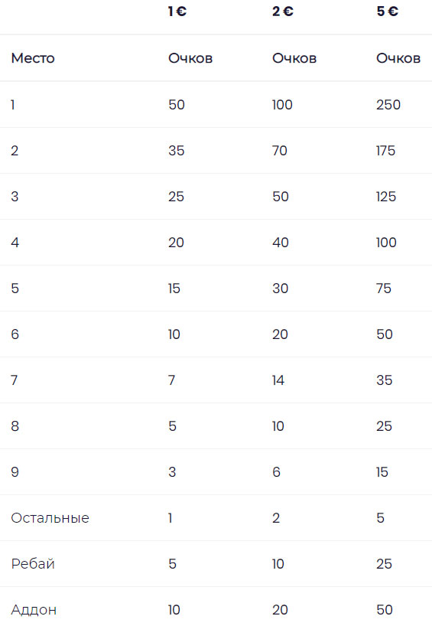Select the 250 points cell
This screenshot has width=432, height=626.
[388, 105]
